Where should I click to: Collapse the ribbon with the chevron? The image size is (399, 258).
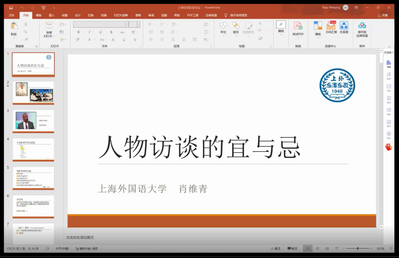389,46
